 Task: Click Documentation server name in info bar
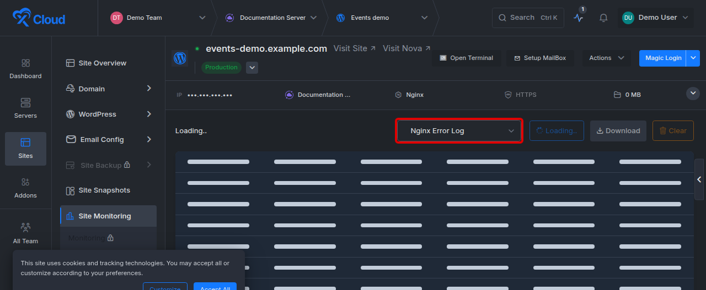click(324, 95)
